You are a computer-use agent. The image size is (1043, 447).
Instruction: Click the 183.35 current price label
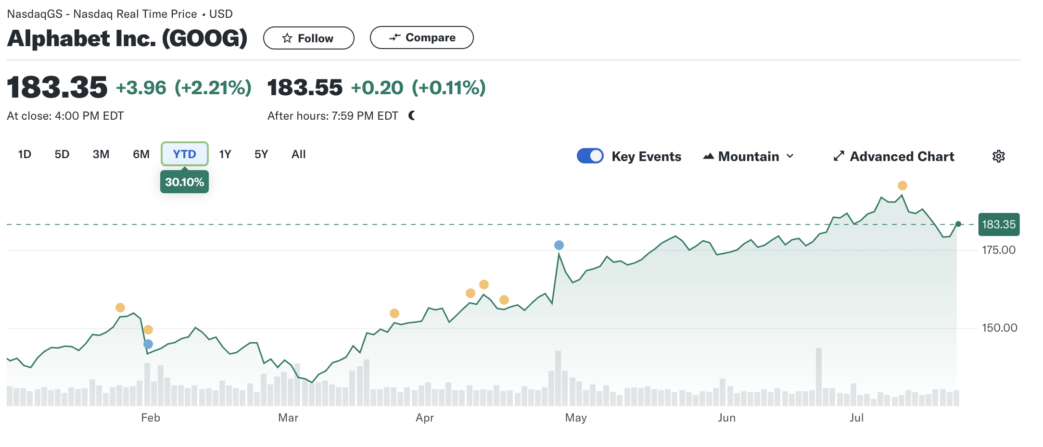coord(998,224)
